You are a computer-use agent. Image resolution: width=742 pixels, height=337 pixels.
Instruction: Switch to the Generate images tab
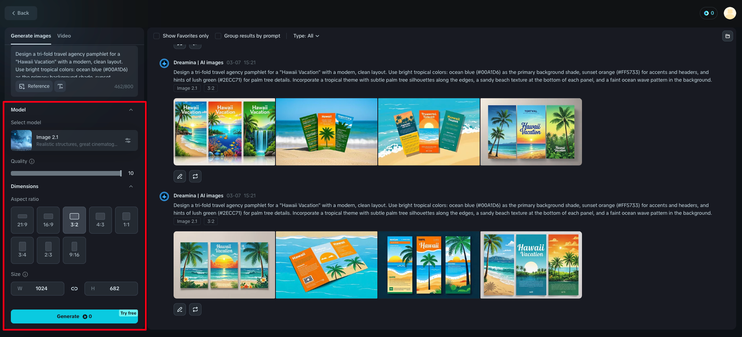(x=31, y=36)
